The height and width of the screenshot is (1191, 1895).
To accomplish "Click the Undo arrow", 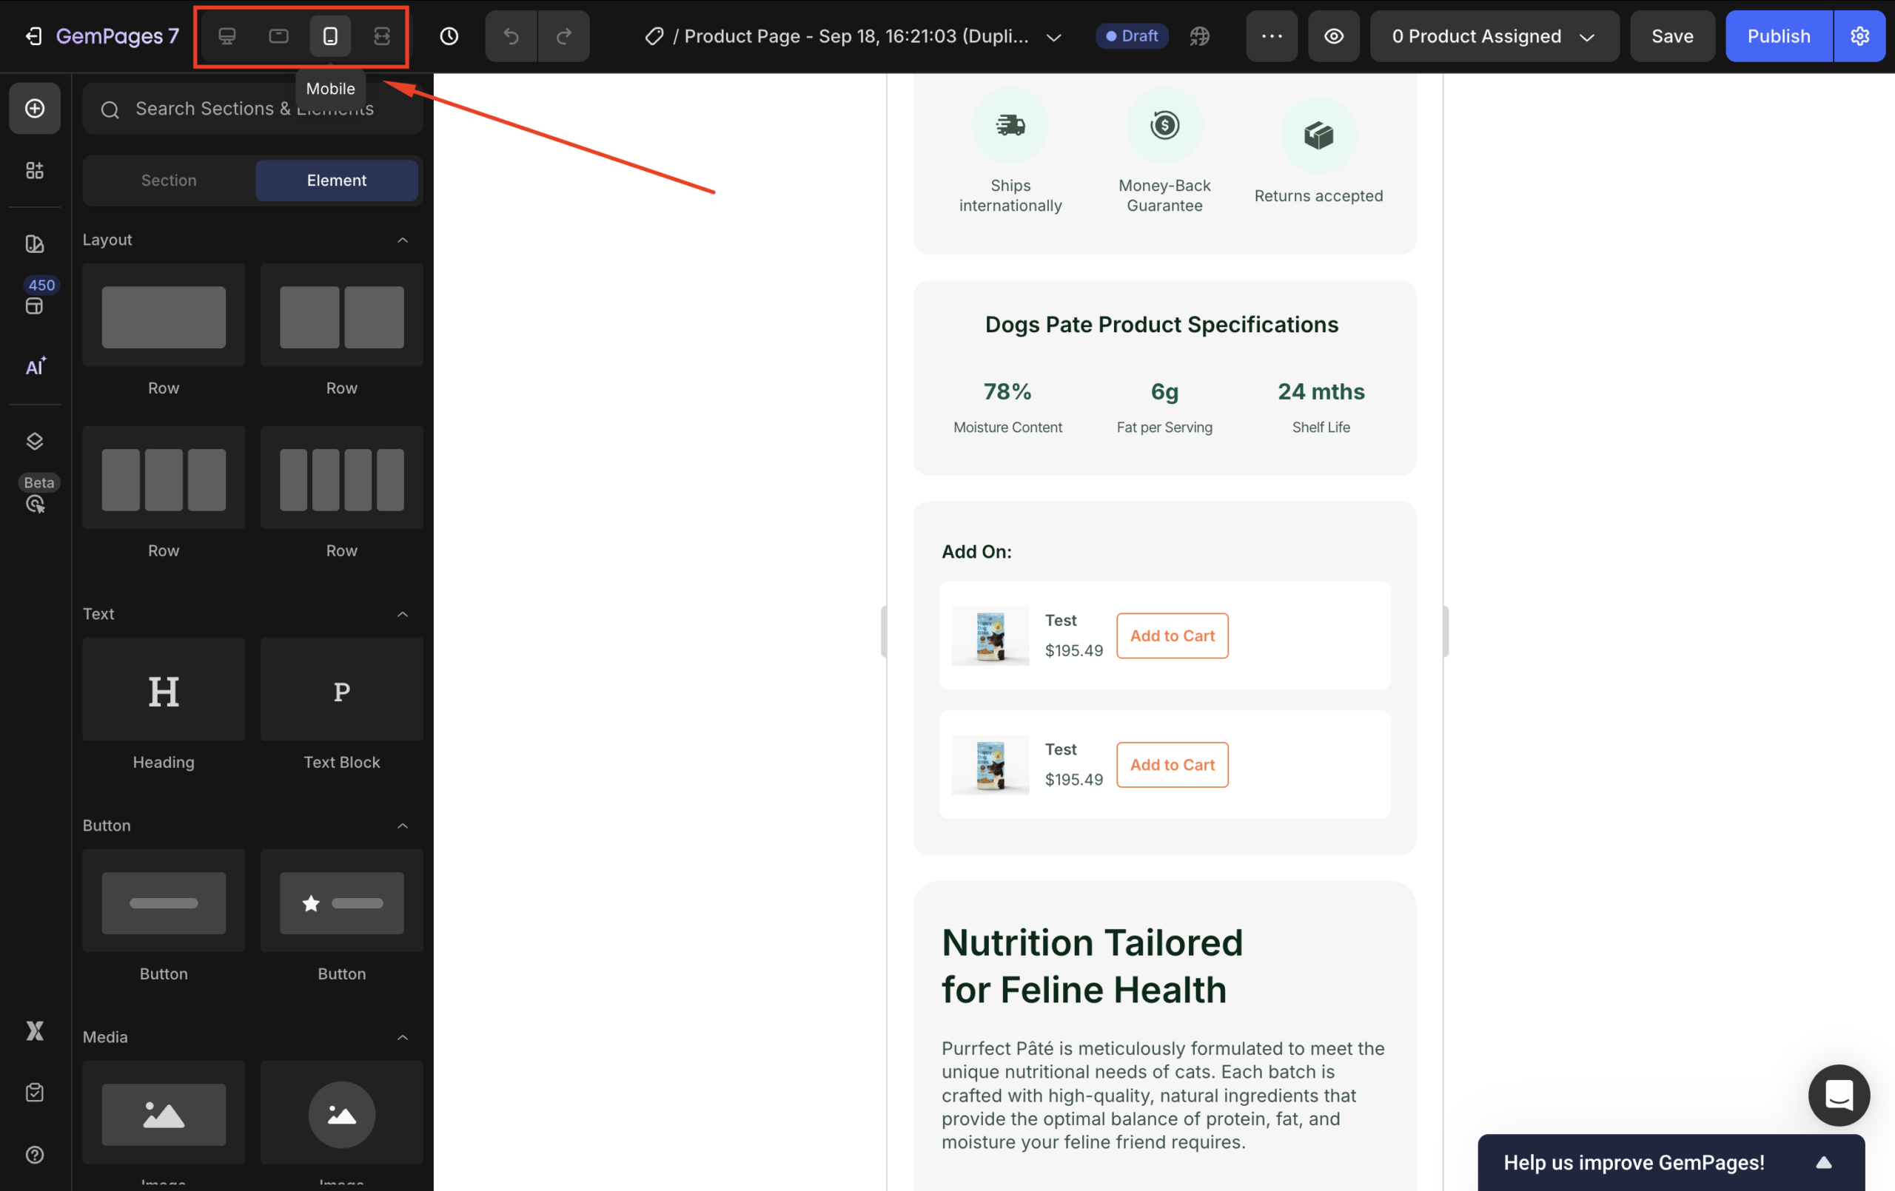I will (511, 36).
